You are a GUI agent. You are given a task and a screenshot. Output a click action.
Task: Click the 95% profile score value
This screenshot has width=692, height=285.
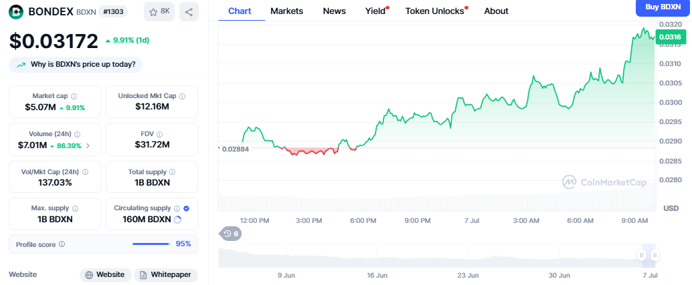[183, 244]
